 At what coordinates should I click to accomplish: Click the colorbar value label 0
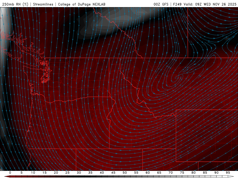coord(10,173)
